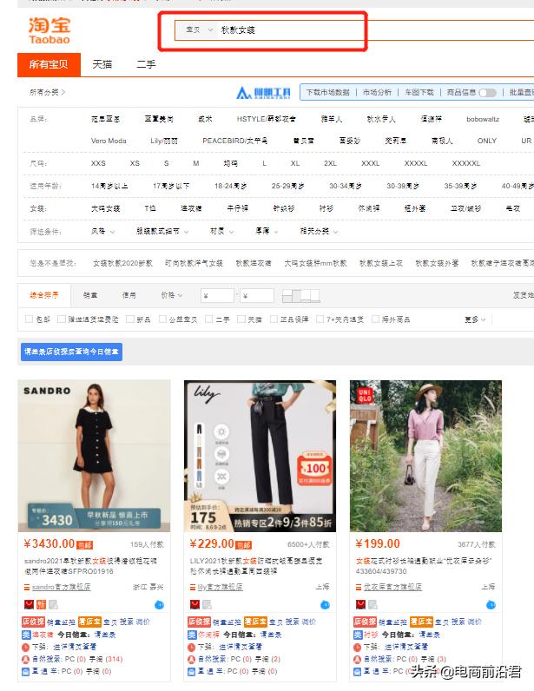Check the 赠送退货运费险 checkbox
Image resolution: width=534 pixels, height=691 pixels.
point(62,319)
